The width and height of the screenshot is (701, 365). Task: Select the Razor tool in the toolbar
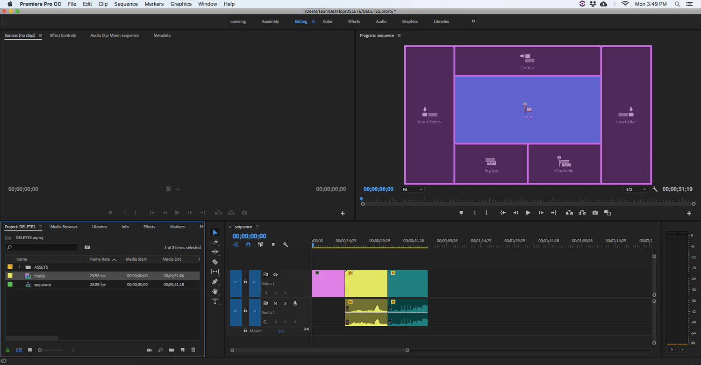215,262
